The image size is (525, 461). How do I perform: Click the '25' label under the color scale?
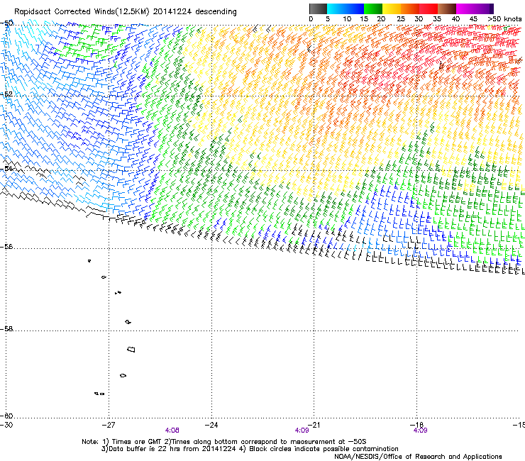coord(401,19)
